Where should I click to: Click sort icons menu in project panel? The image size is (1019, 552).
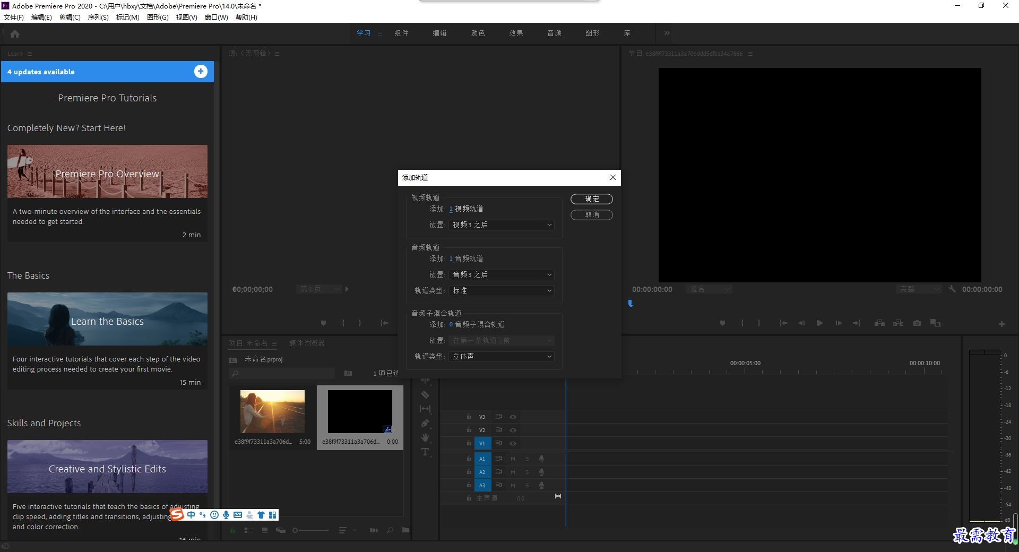343,530
